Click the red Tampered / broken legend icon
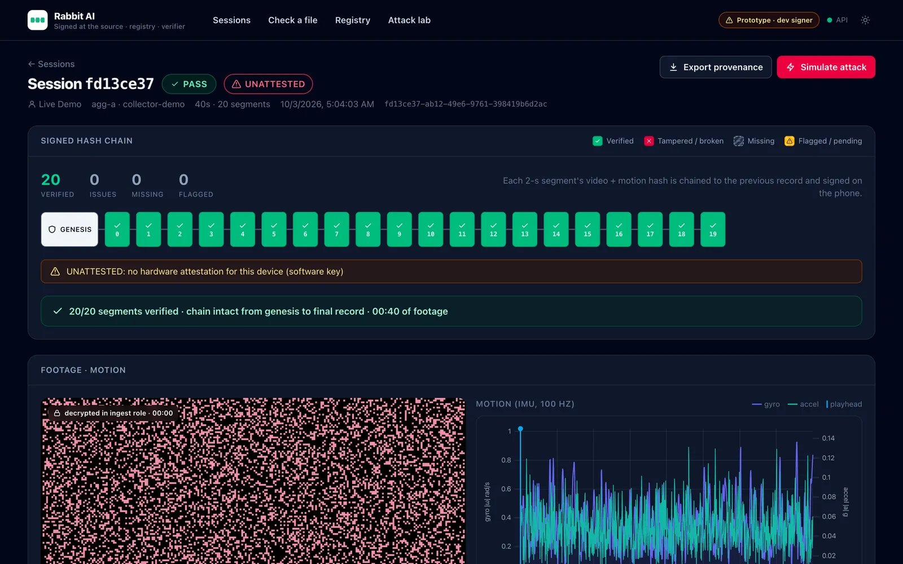The image size is (903, 564). (x=649, y=141)
